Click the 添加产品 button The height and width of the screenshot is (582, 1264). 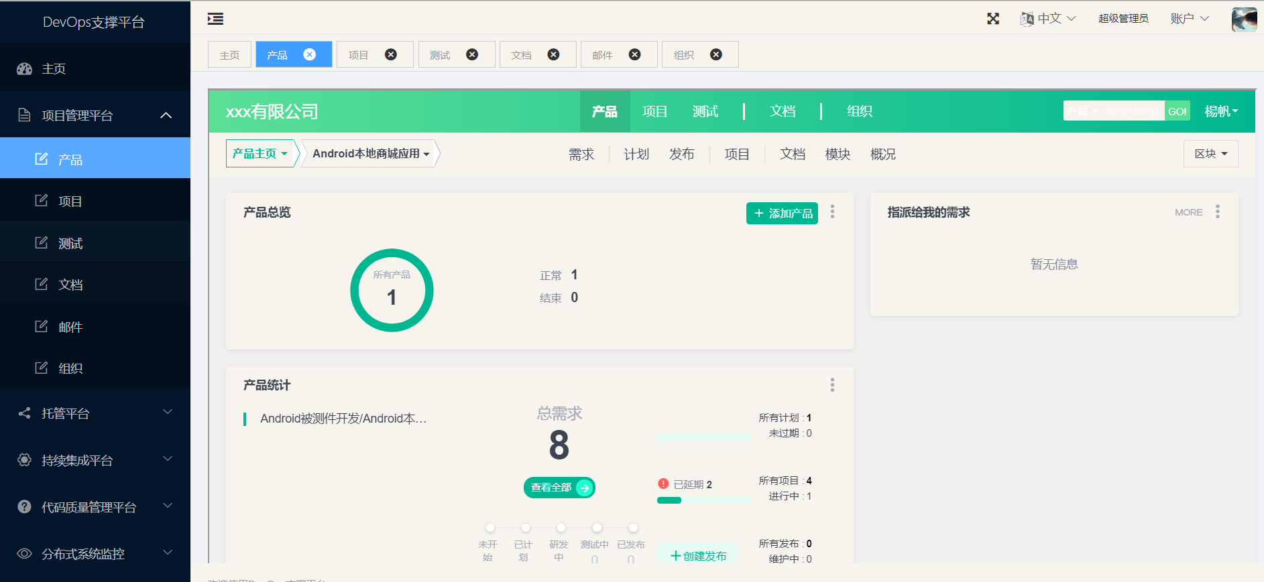point(782,213)
